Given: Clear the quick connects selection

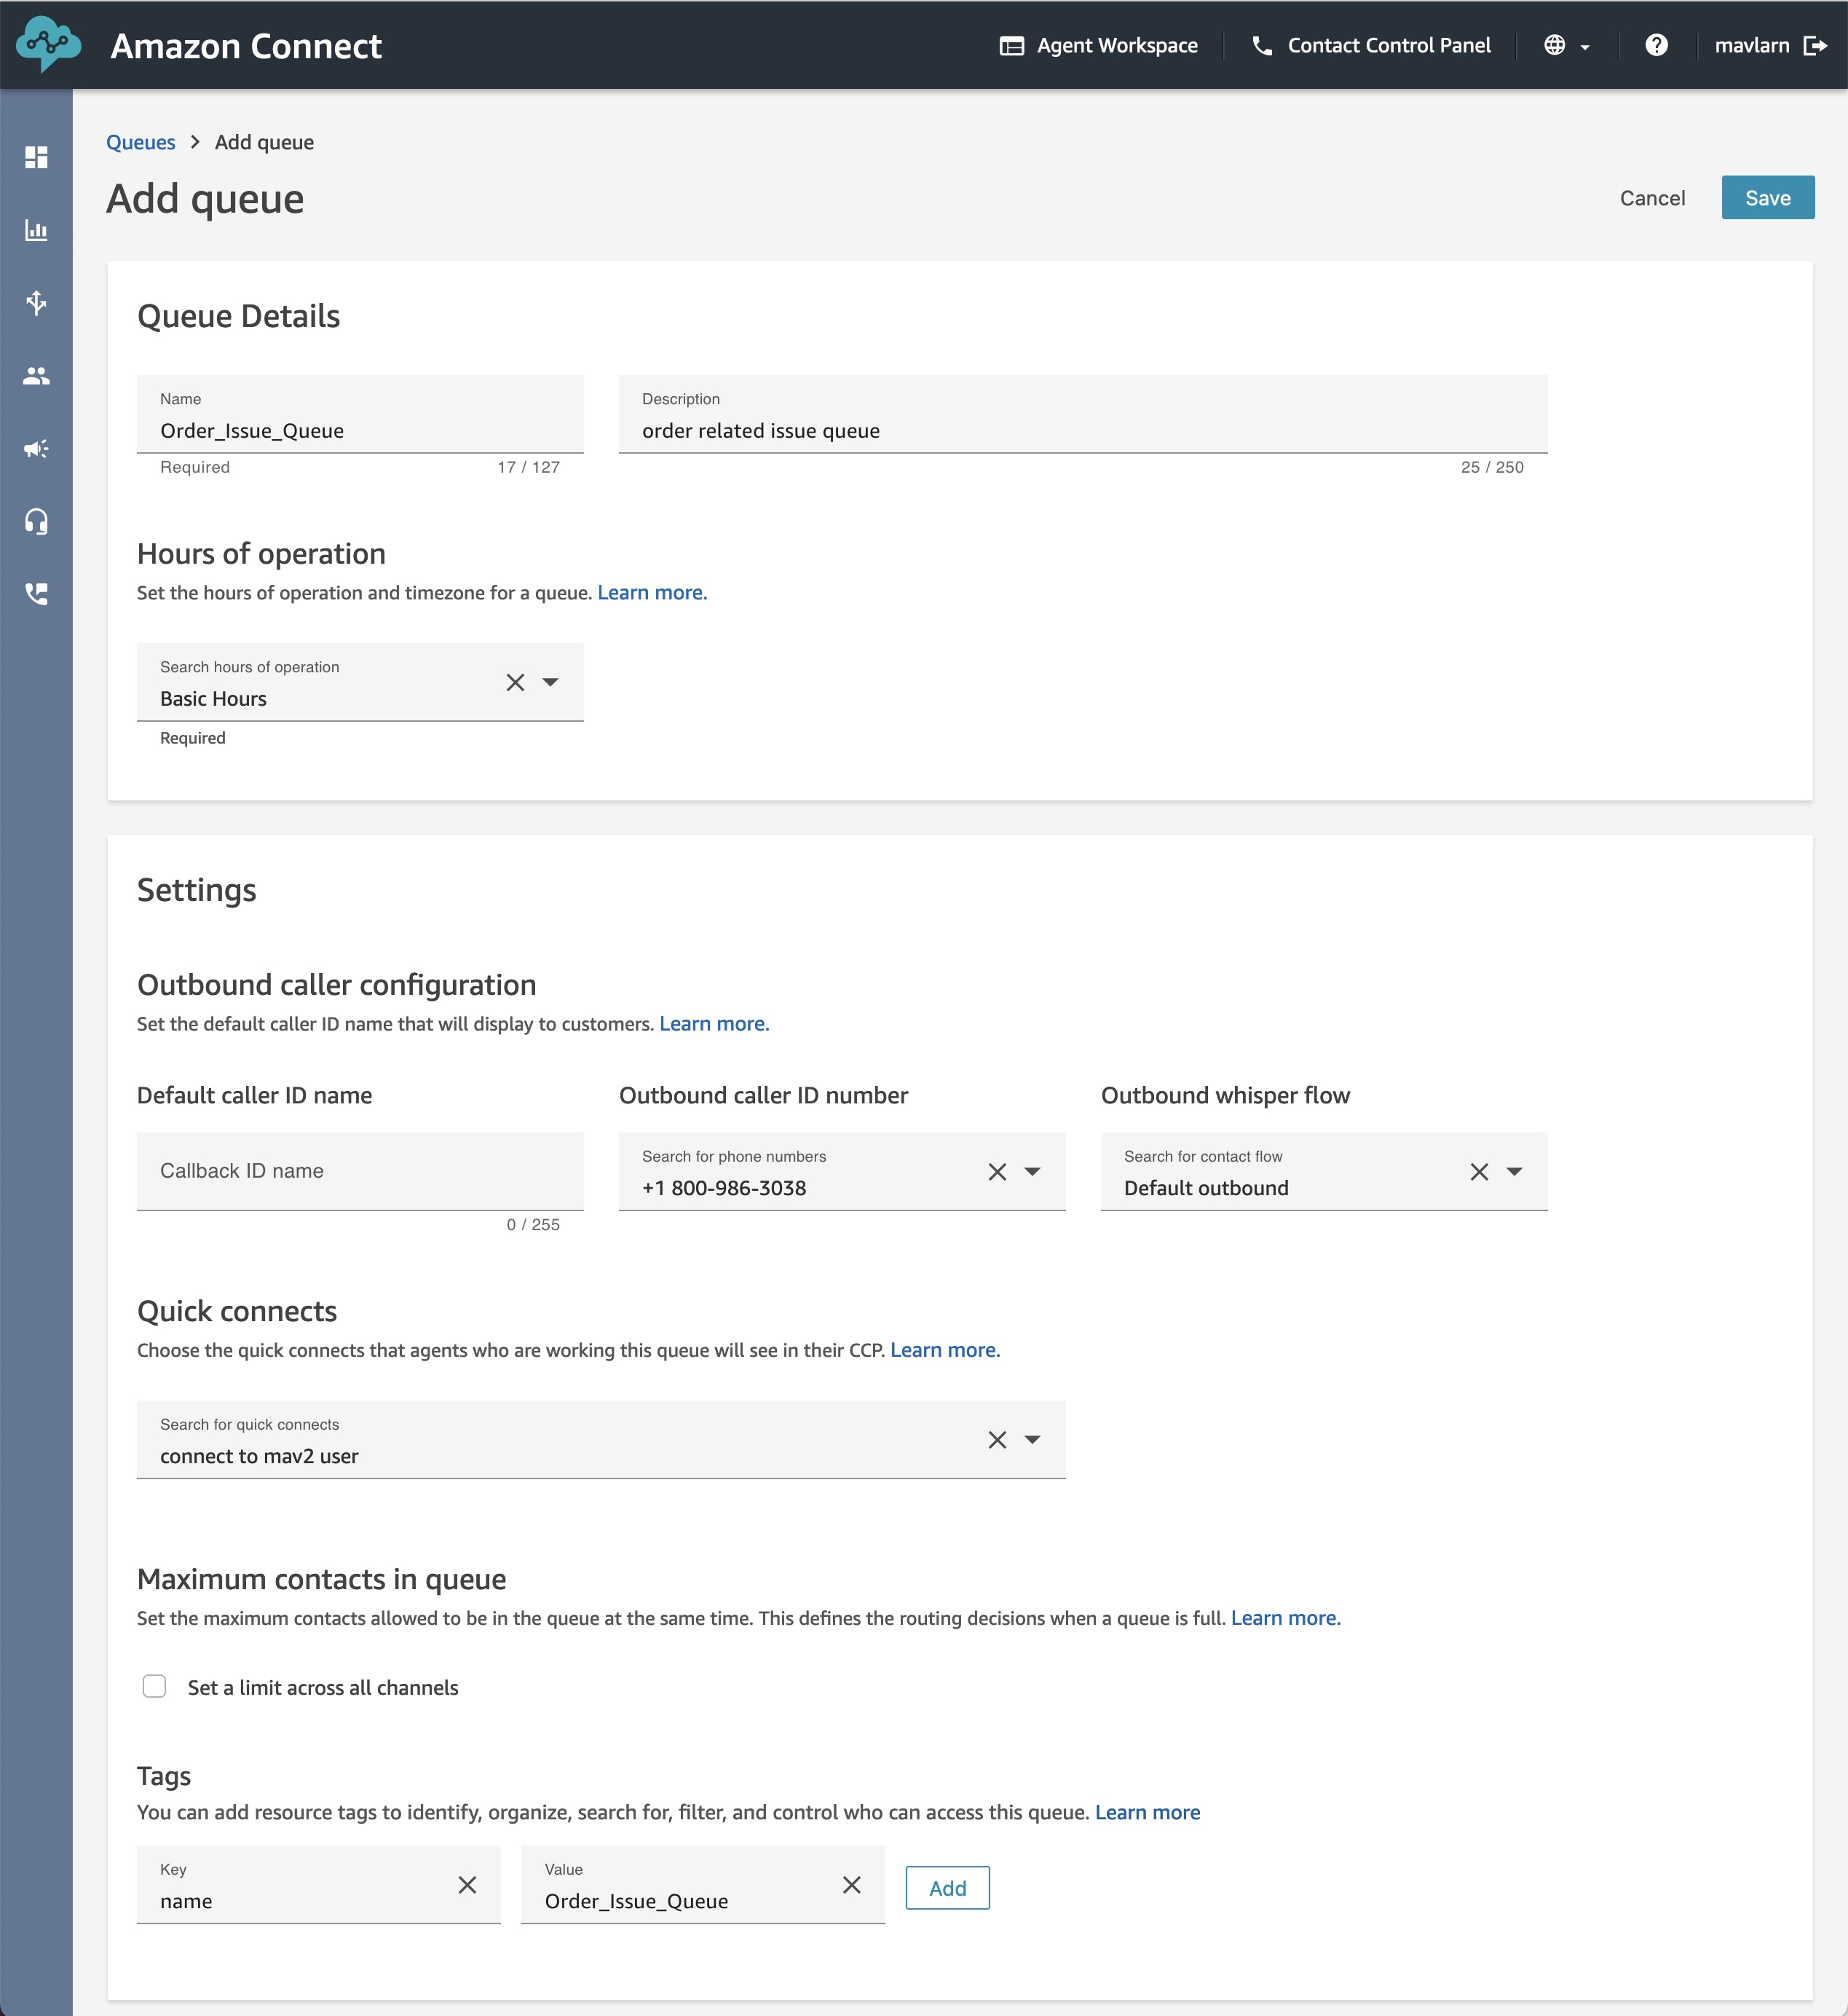Looking at the screenshot, I should click(x=997, y=1440).
